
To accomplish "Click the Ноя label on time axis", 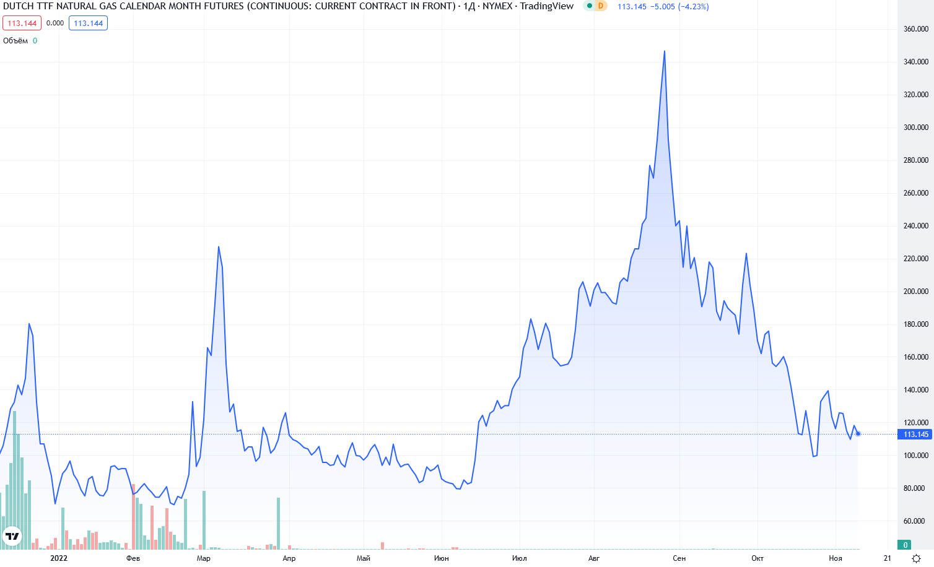I will click(x=836, y=558).
